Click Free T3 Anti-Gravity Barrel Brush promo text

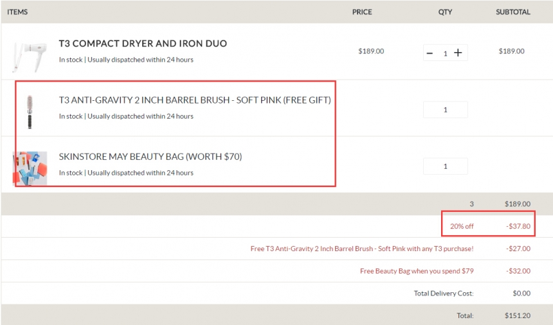point(362,249)
